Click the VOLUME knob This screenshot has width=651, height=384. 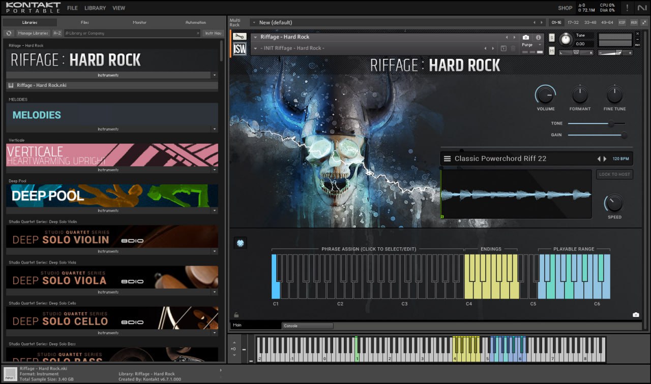[x=545, y=94]
